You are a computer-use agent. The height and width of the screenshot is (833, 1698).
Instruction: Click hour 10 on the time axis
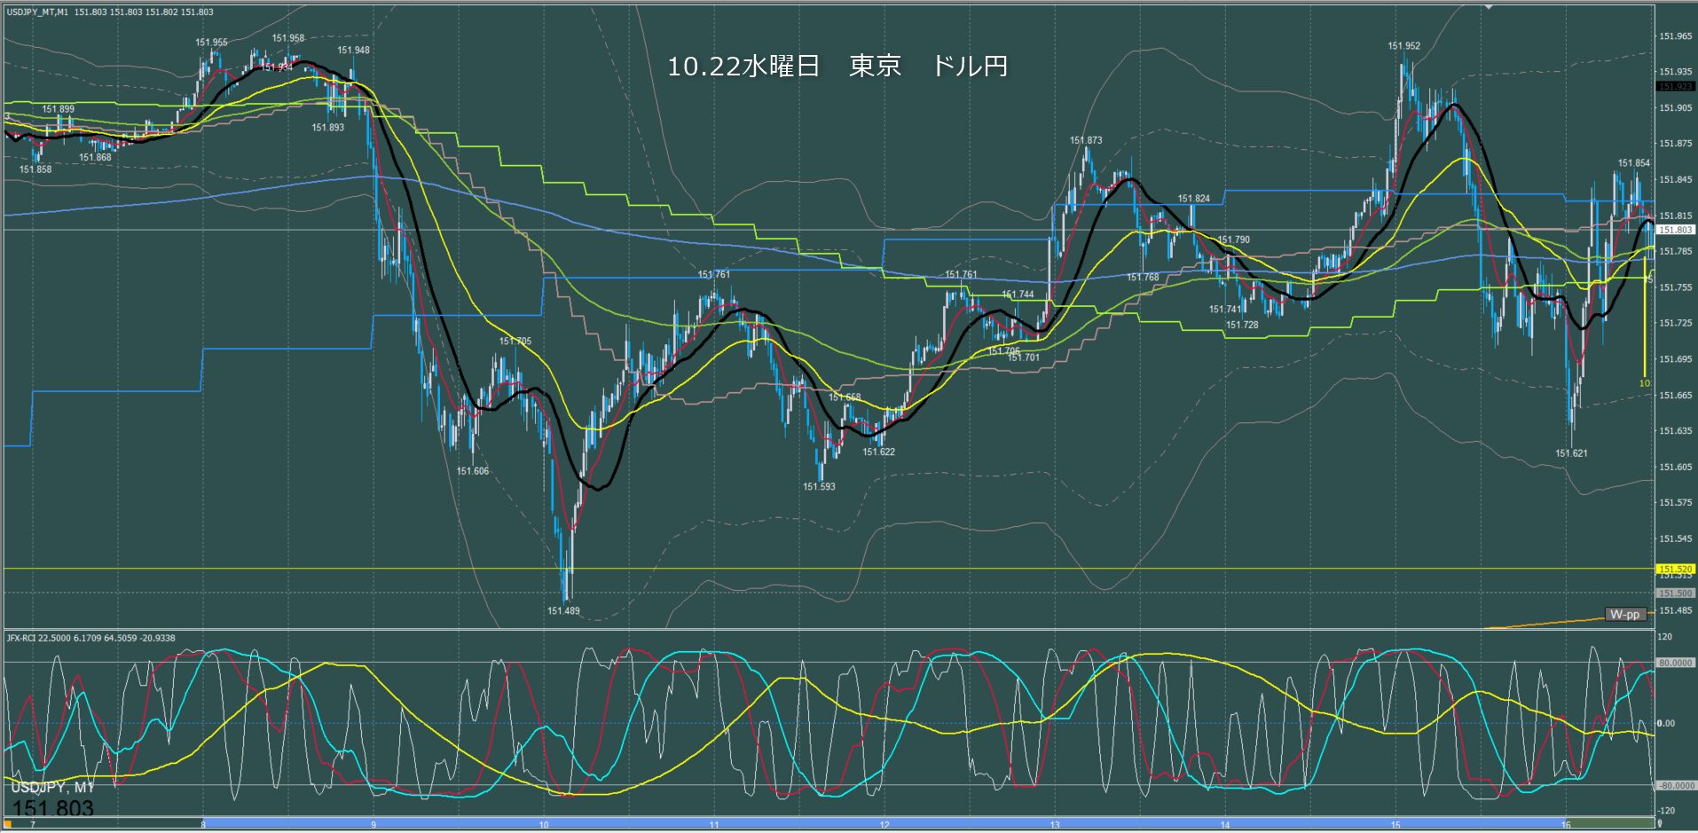(x=544, y=824)
